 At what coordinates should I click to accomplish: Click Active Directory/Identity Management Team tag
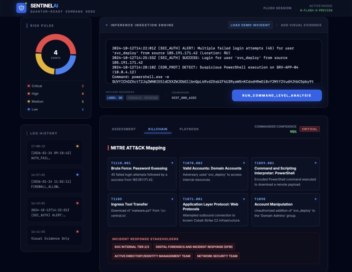pos(152,256)
